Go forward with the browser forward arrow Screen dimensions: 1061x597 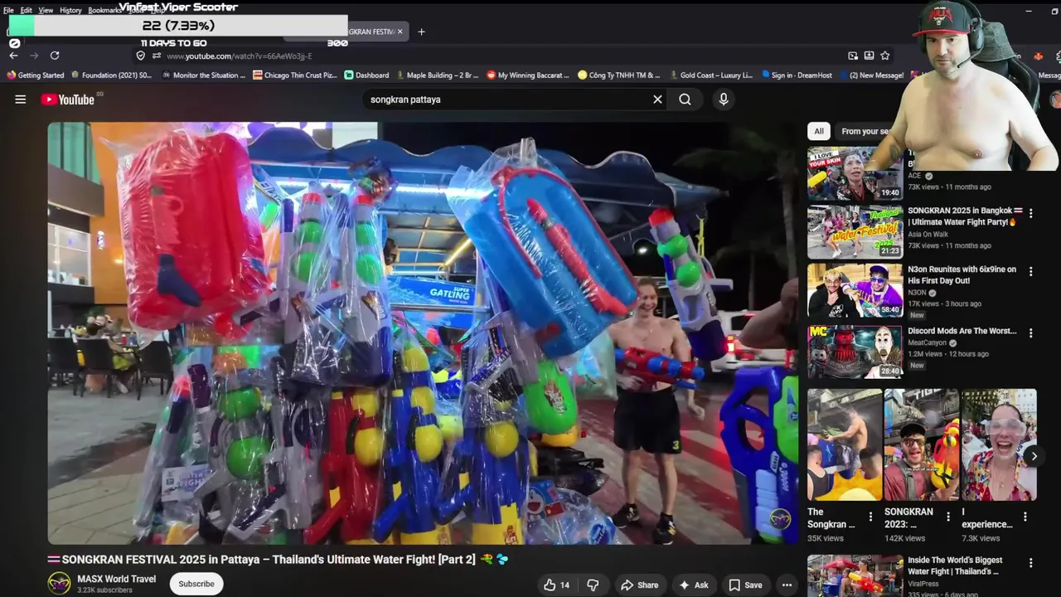coord(34,56)
